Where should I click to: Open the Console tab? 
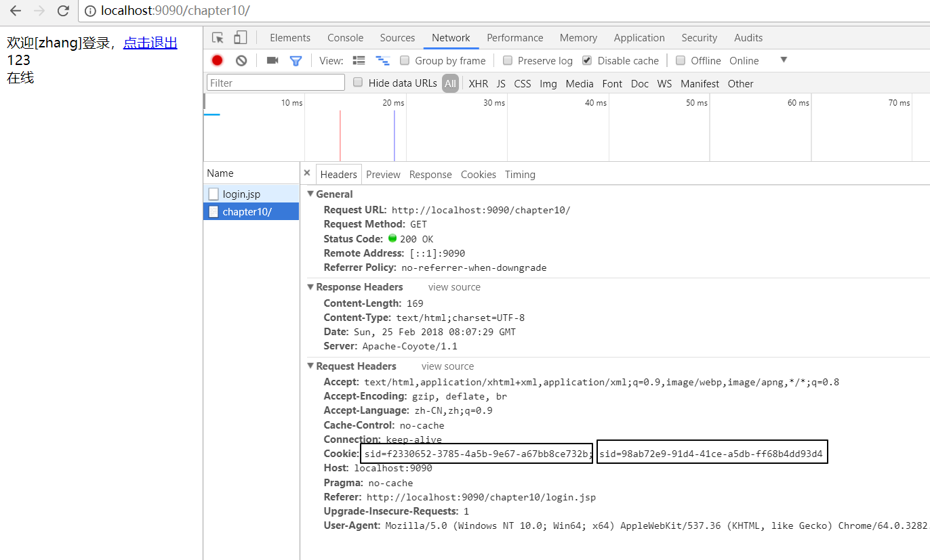pyautogui.click(x=346, y=38)
